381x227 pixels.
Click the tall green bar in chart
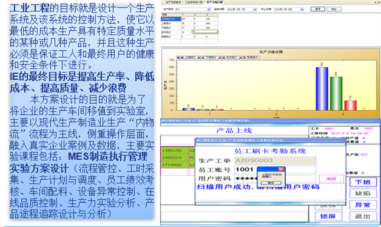pyautogui.click(x=336, y=94)
